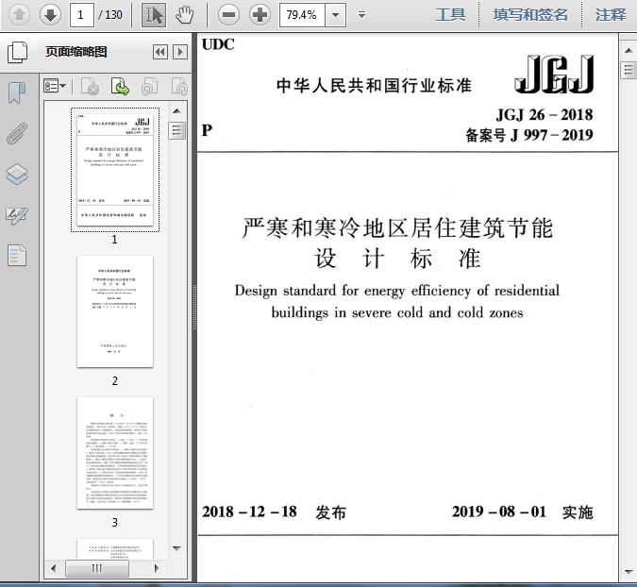
Task: Select the partially visible page 4 thumbnail
Action: 115,548
